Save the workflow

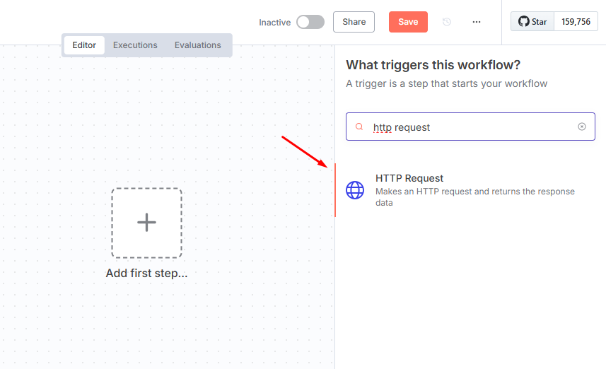click(x=408, y=22)
